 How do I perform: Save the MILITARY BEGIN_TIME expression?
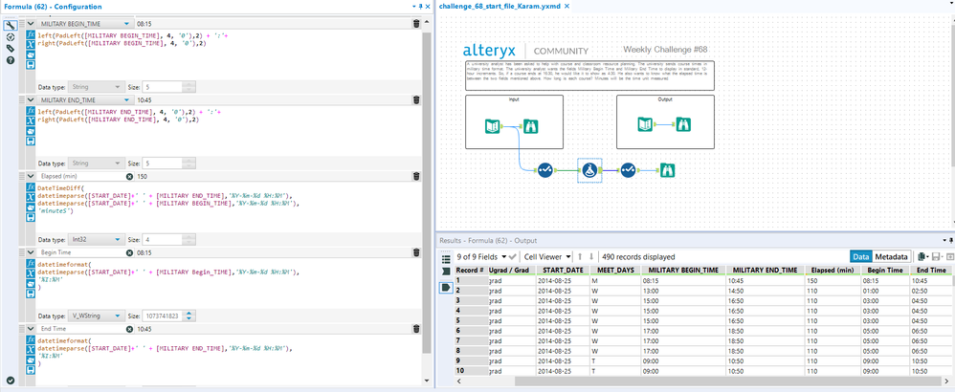31,64
